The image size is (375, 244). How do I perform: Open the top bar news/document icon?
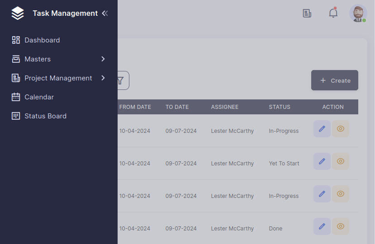(x=307, y=14)
